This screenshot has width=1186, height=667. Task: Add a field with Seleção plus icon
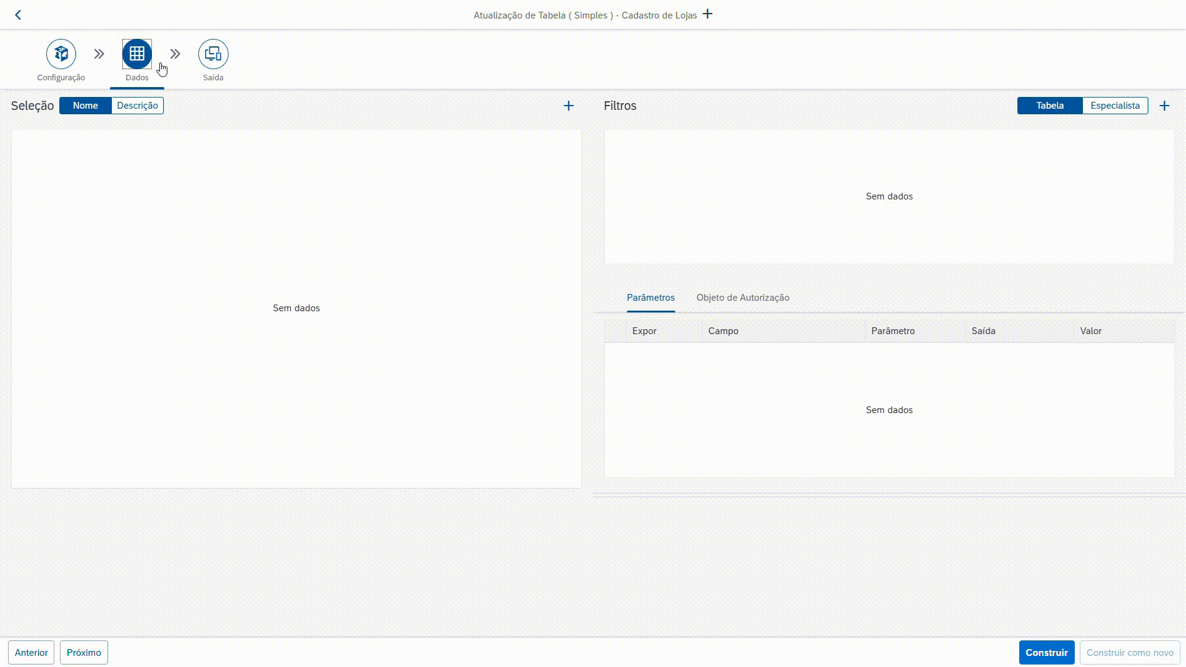(x=568, y=106)
